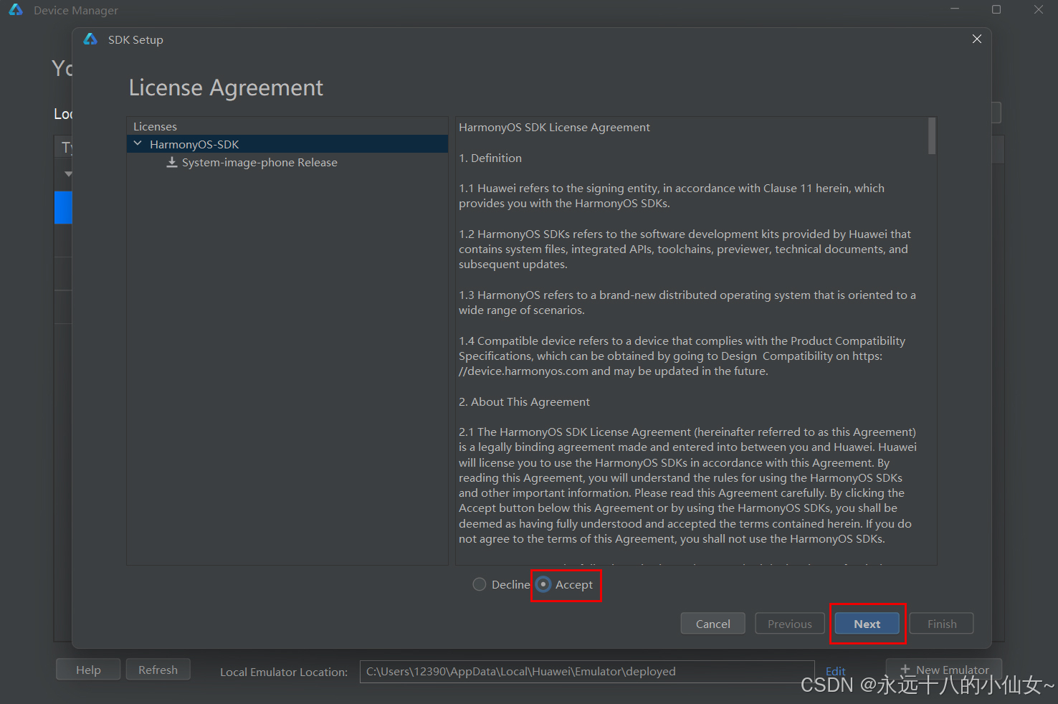
Task: Click the download icon beside System-image-phone
Action: point(172,163)
